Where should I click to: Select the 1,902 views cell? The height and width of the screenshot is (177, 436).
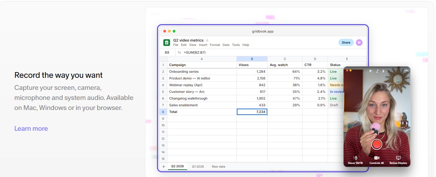(x=252, y=99)
